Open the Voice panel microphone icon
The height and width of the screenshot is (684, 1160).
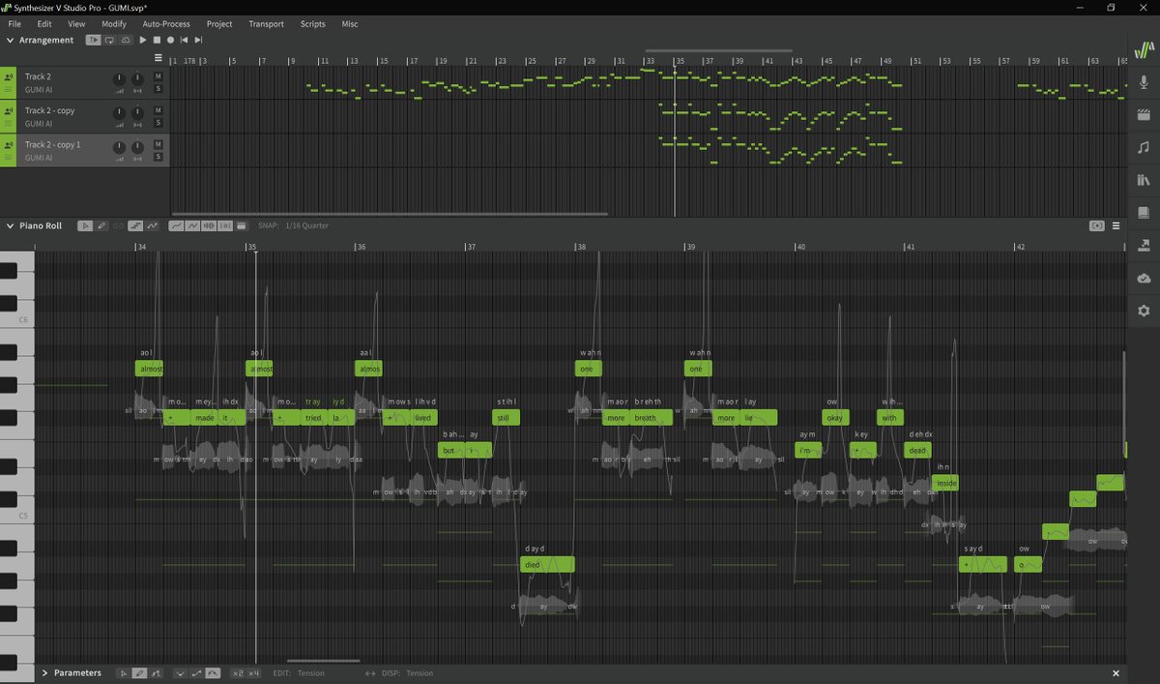1144,82
